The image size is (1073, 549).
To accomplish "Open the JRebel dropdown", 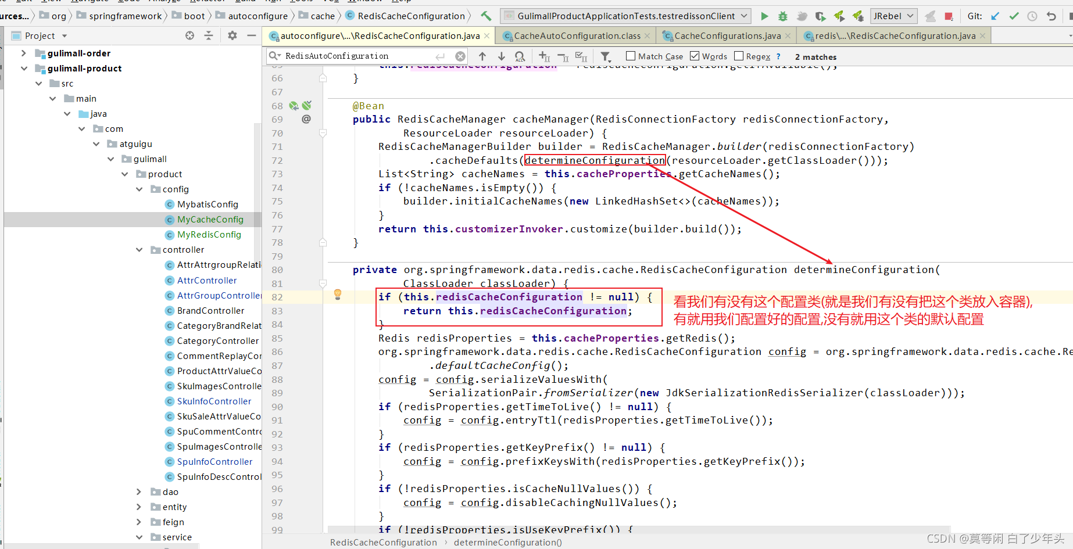I will (894, 16).
